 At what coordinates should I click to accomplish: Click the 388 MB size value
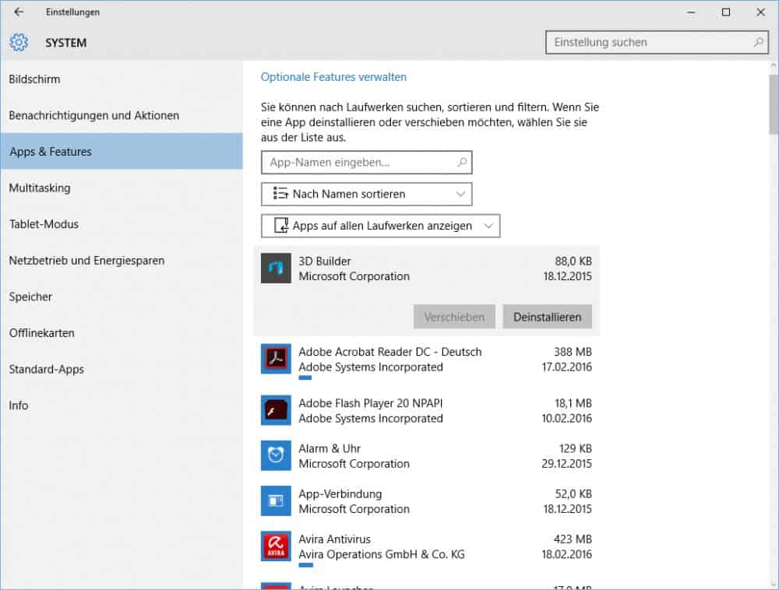(x=573, y=352)
